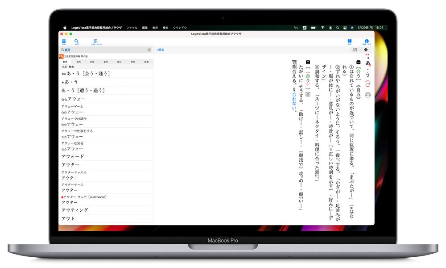This screenshot has width=446, height=268.
Task: Open the ウインドウ menu
Action: point(180,28)
